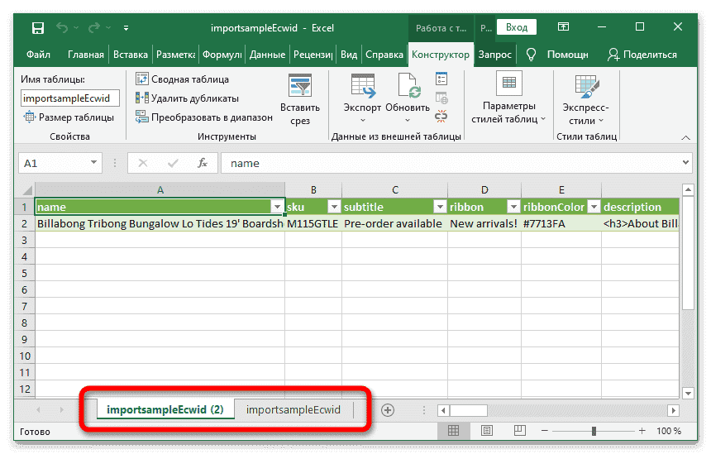Click Размер таблицы resize icon
Viewport: 711px width, 454px height.
coord(69,117)
